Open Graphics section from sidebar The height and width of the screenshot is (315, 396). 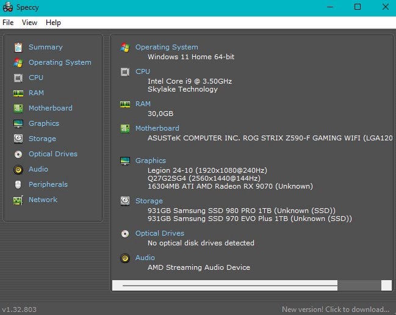click(x=44, y=123)
